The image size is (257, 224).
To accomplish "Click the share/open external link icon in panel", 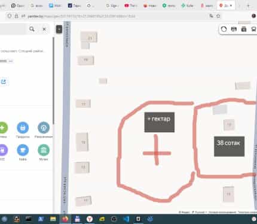I will (4, 81).
